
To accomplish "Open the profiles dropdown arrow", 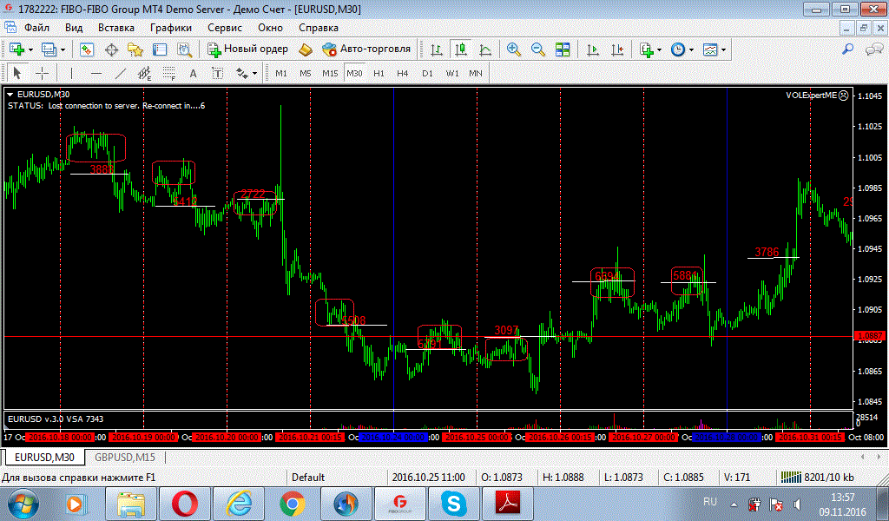I will (x=62, y=49).
